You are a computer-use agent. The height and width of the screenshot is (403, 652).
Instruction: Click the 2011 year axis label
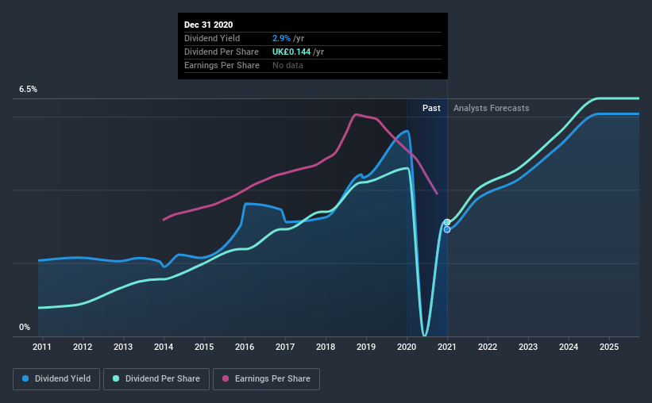click(42, 347)
